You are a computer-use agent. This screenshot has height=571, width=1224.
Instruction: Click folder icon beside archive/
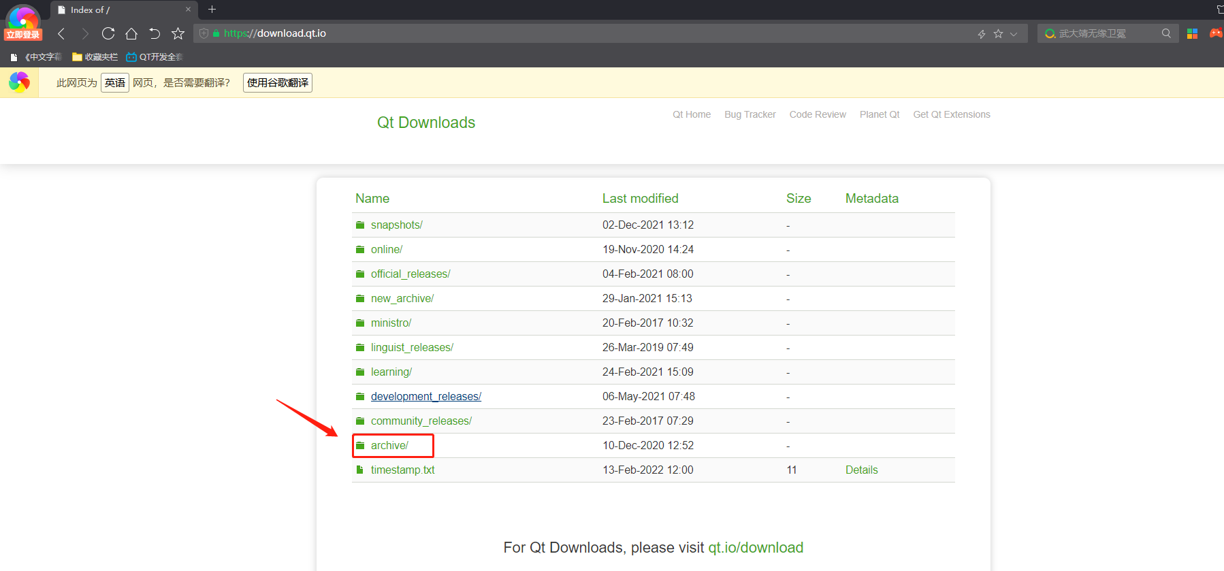point(360,446)
